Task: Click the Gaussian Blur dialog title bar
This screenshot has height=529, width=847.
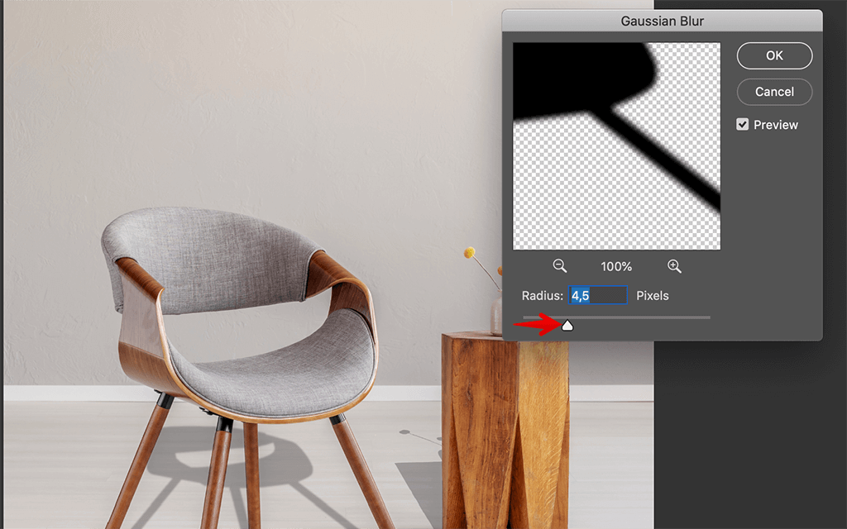Action: coord(662,21)
